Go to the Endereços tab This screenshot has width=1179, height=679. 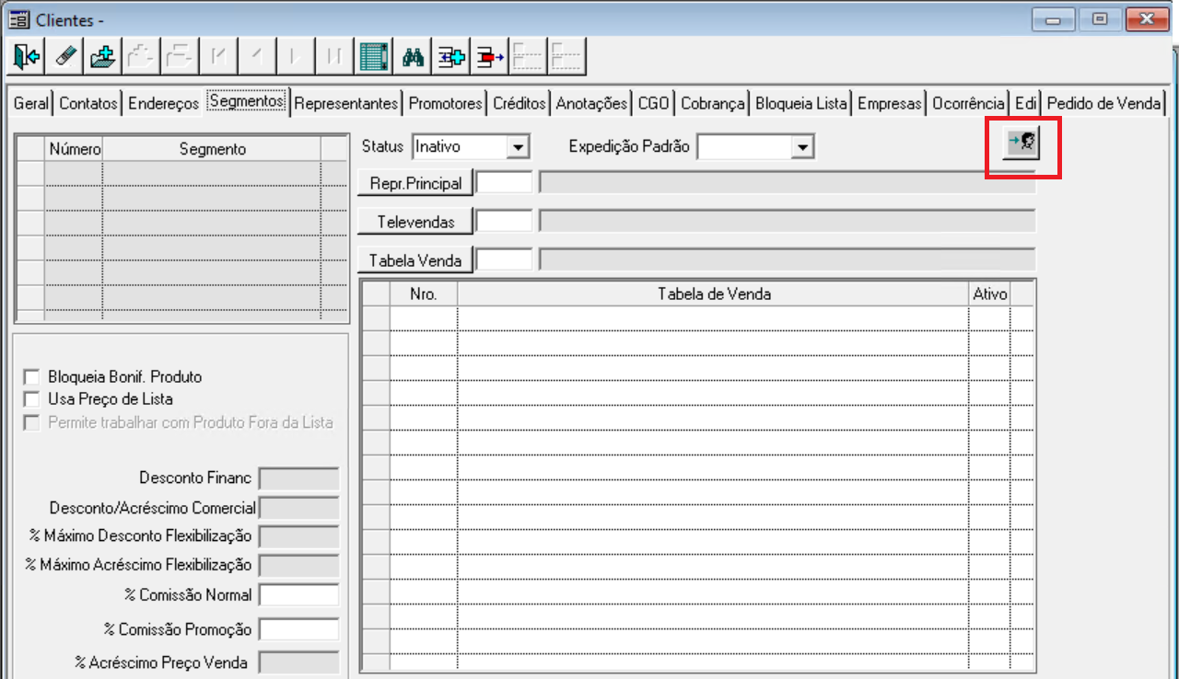[163, 104]
